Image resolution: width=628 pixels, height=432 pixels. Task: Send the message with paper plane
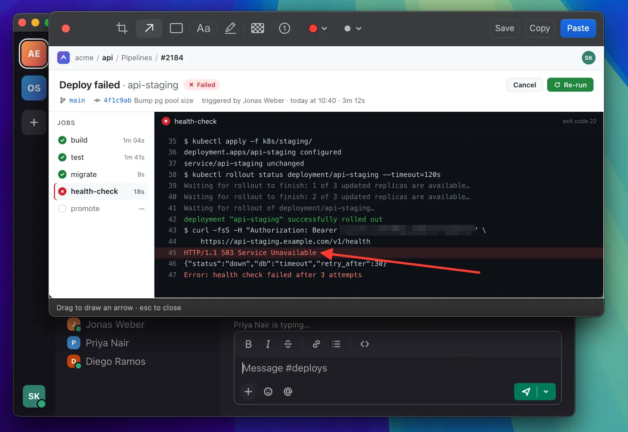pos(526,392)
